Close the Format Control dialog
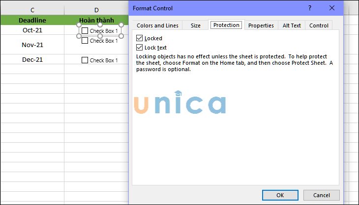The image size is (359, 205). click(x=332, y=8)
